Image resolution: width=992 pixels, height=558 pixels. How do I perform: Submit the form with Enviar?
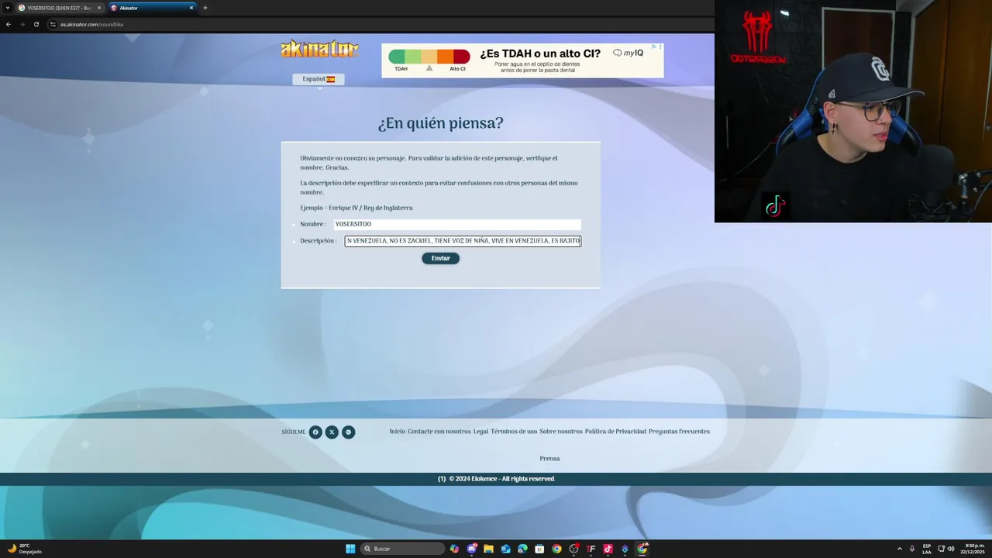[x=440, y=258]
